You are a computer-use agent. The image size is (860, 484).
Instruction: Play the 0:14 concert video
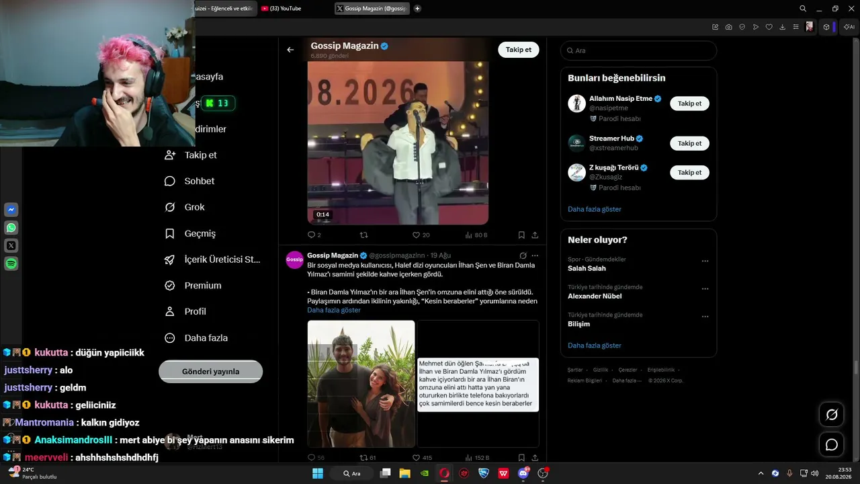click(x=398, y=143)
